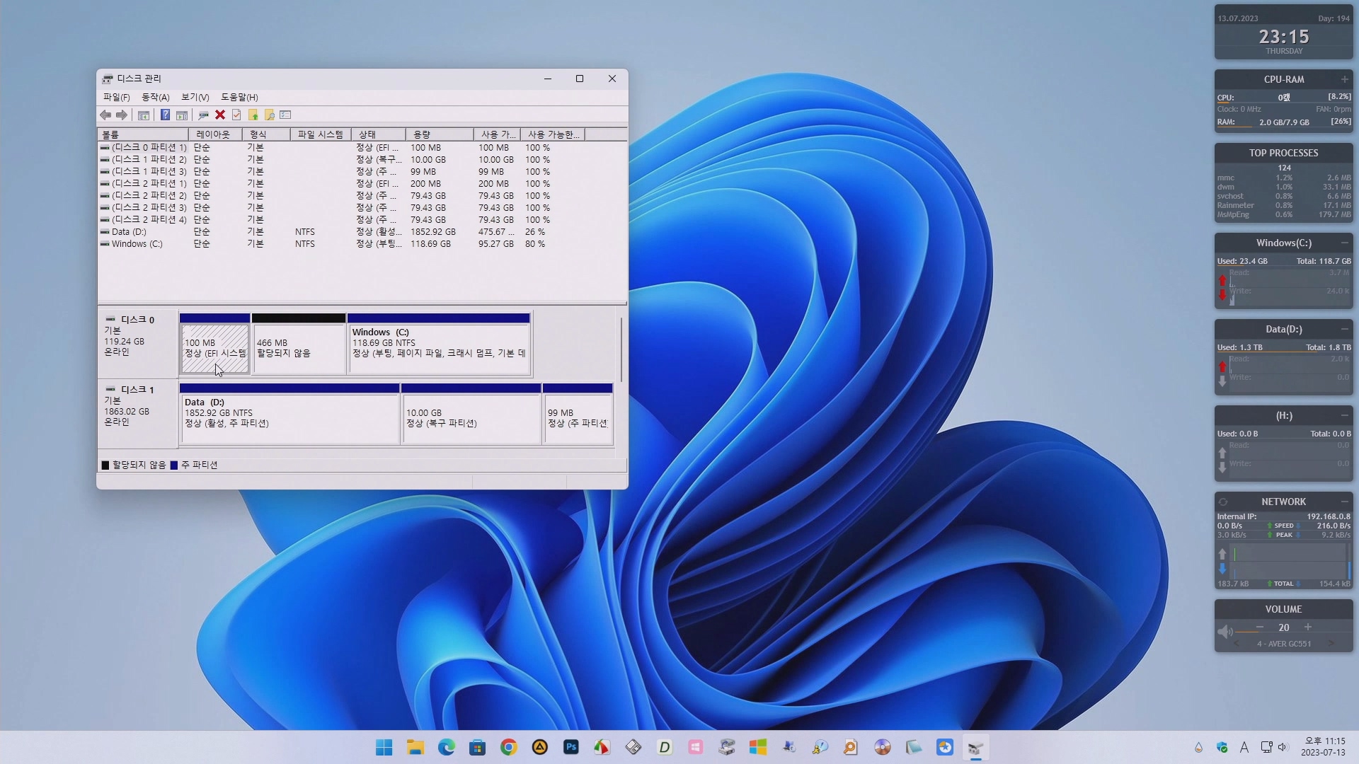Screen dimensions: 1359x764
Task: Open the taskbar clock and date
Action: click(1324, 747)
